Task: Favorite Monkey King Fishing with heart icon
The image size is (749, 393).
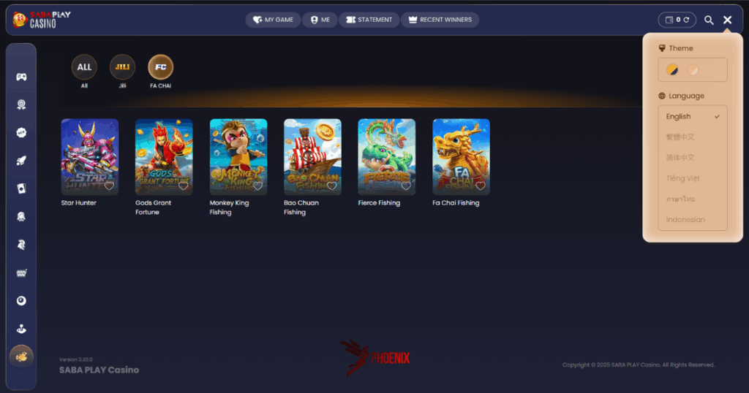Action: pos(257,186)
